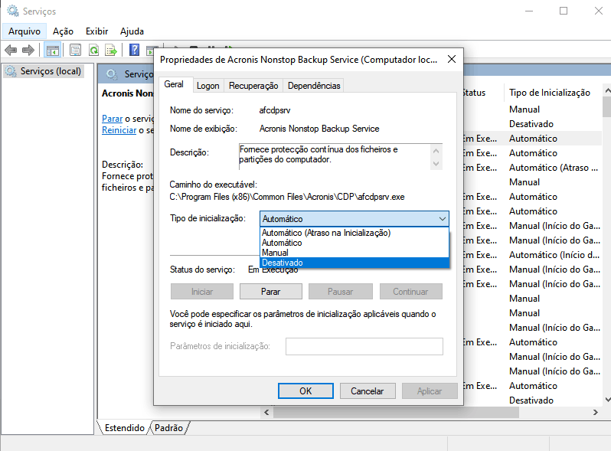This screenshot has width=611, height=451.
Task: Switch to the Padrão view tab
Action: [168, 428]
